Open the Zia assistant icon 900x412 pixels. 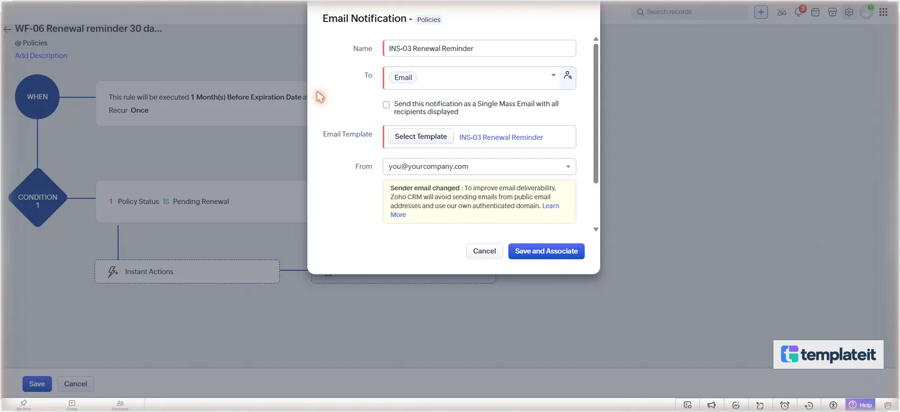click(782, 12)
